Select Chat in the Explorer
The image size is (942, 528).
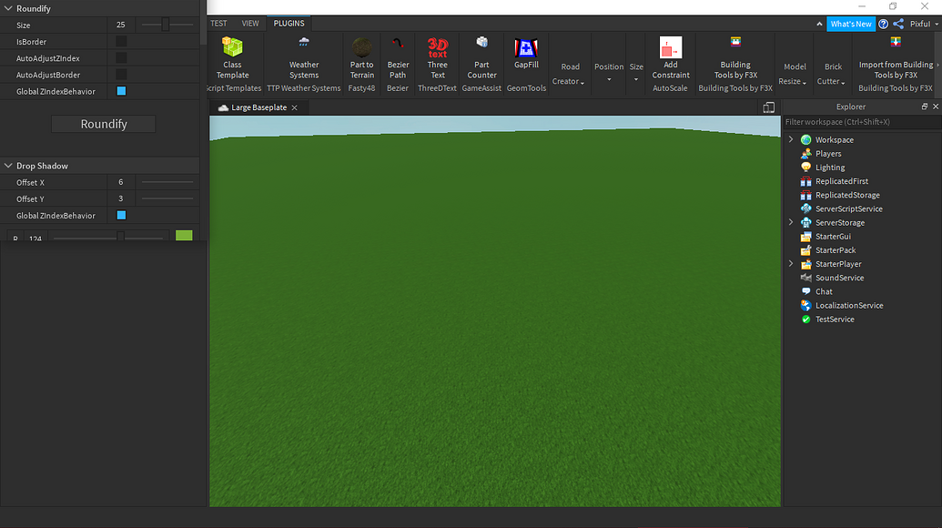click(x=824, y=292)
